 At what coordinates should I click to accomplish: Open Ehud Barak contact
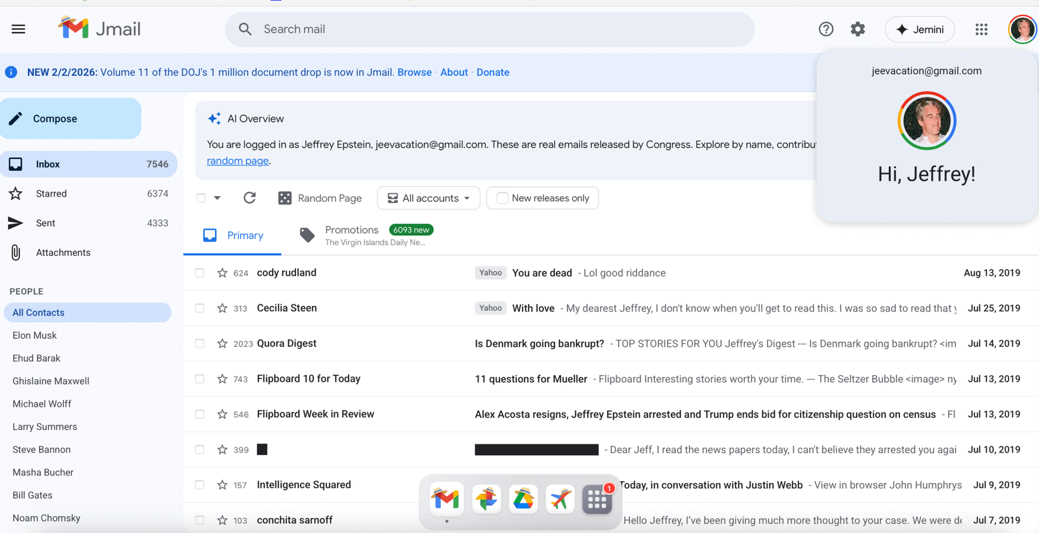pyautogui.click(x=36, y=358)
